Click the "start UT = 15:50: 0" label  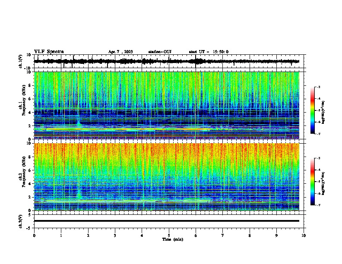pos(209,52)
